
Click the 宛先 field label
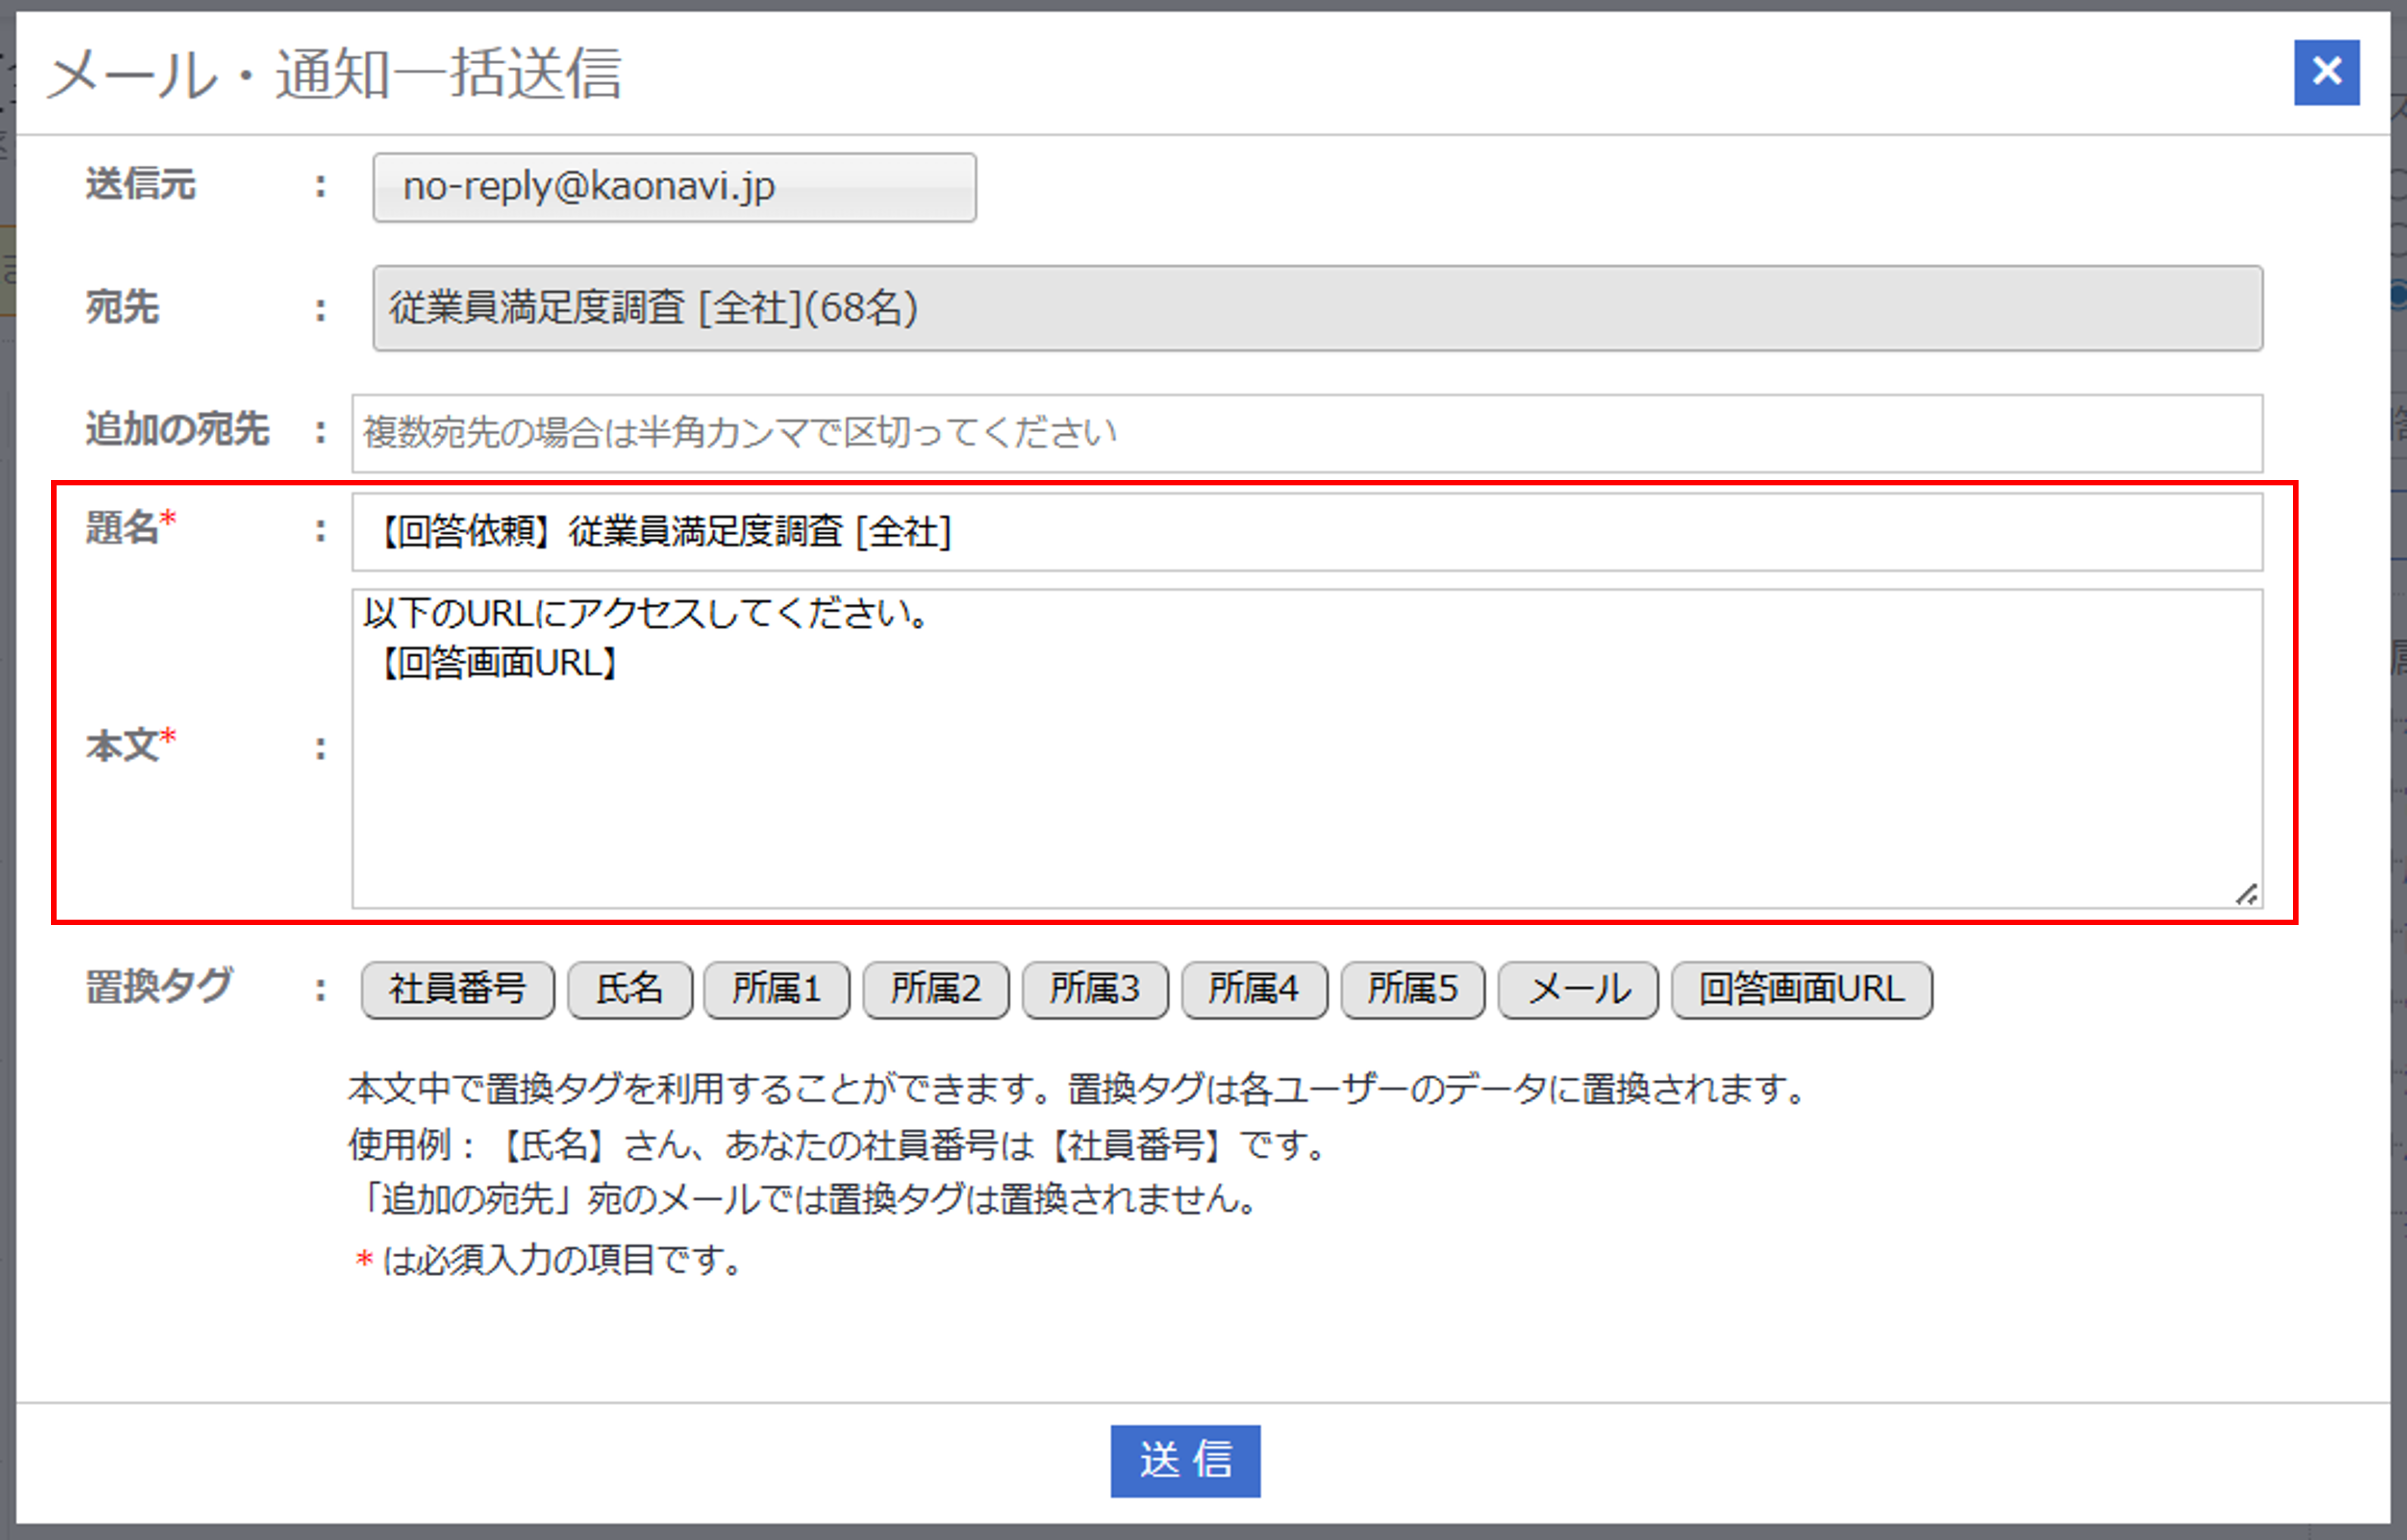[121, 309]
